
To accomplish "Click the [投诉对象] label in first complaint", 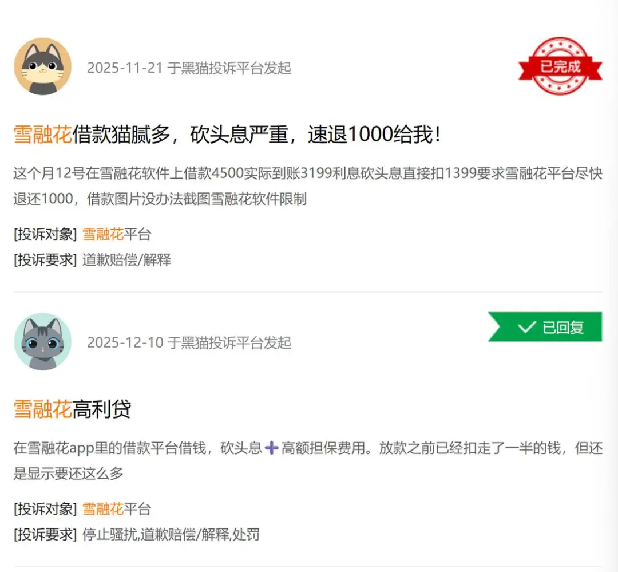I will click(x=45, y=234).
